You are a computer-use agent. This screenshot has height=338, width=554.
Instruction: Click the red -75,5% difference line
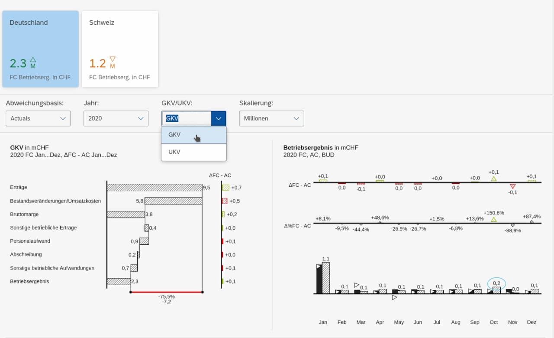tap(166, 292)
